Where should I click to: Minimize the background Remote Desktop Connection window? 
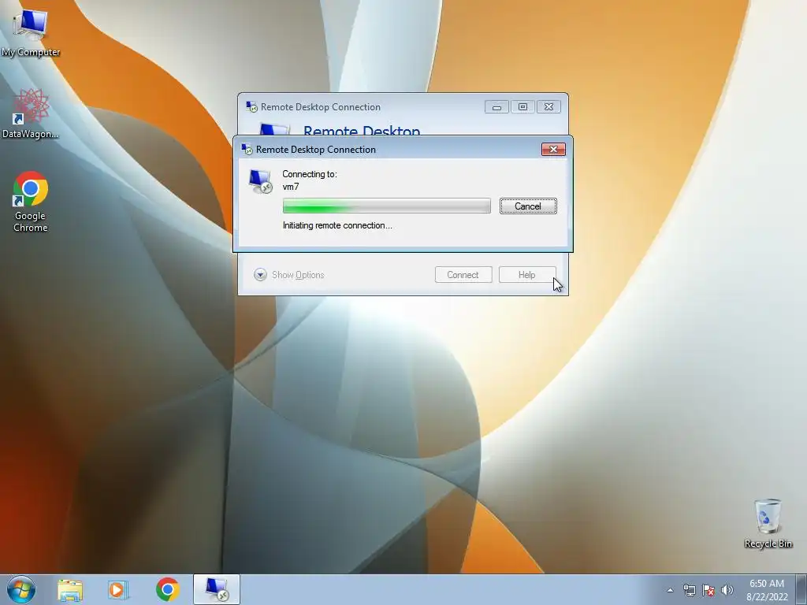496,107
